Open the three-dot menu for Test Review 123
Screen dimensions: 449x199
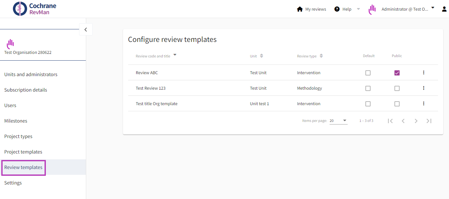click(423, 88)
